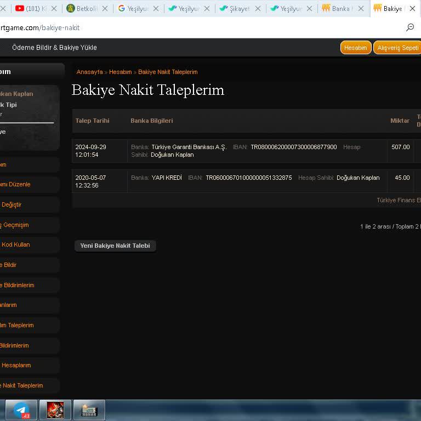Open Telegram from the taskbar
The width and height of the screenshot is (421, 421).
[x=21, y=410]
